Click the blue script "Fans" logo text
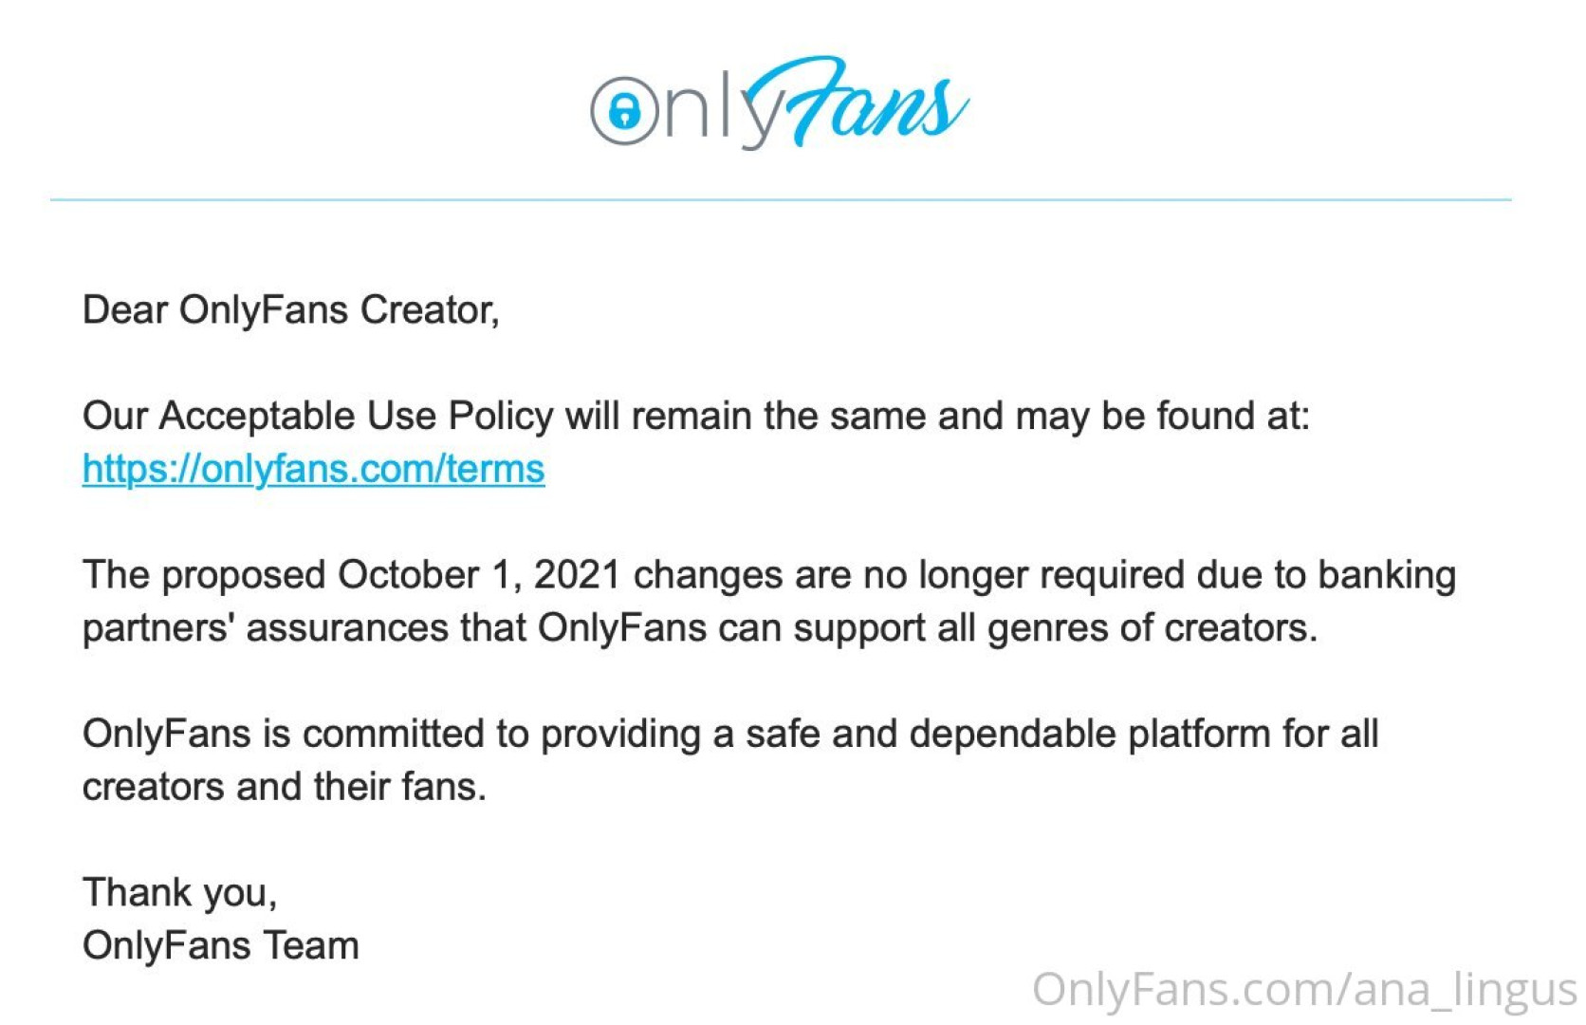 [868, 104]
